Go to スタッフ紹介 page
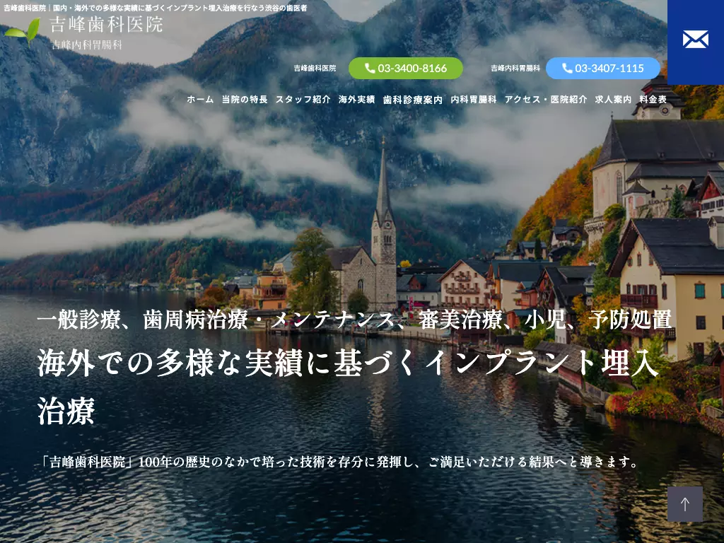The height and width of the screenshot is (543, 724). [303, 99]
